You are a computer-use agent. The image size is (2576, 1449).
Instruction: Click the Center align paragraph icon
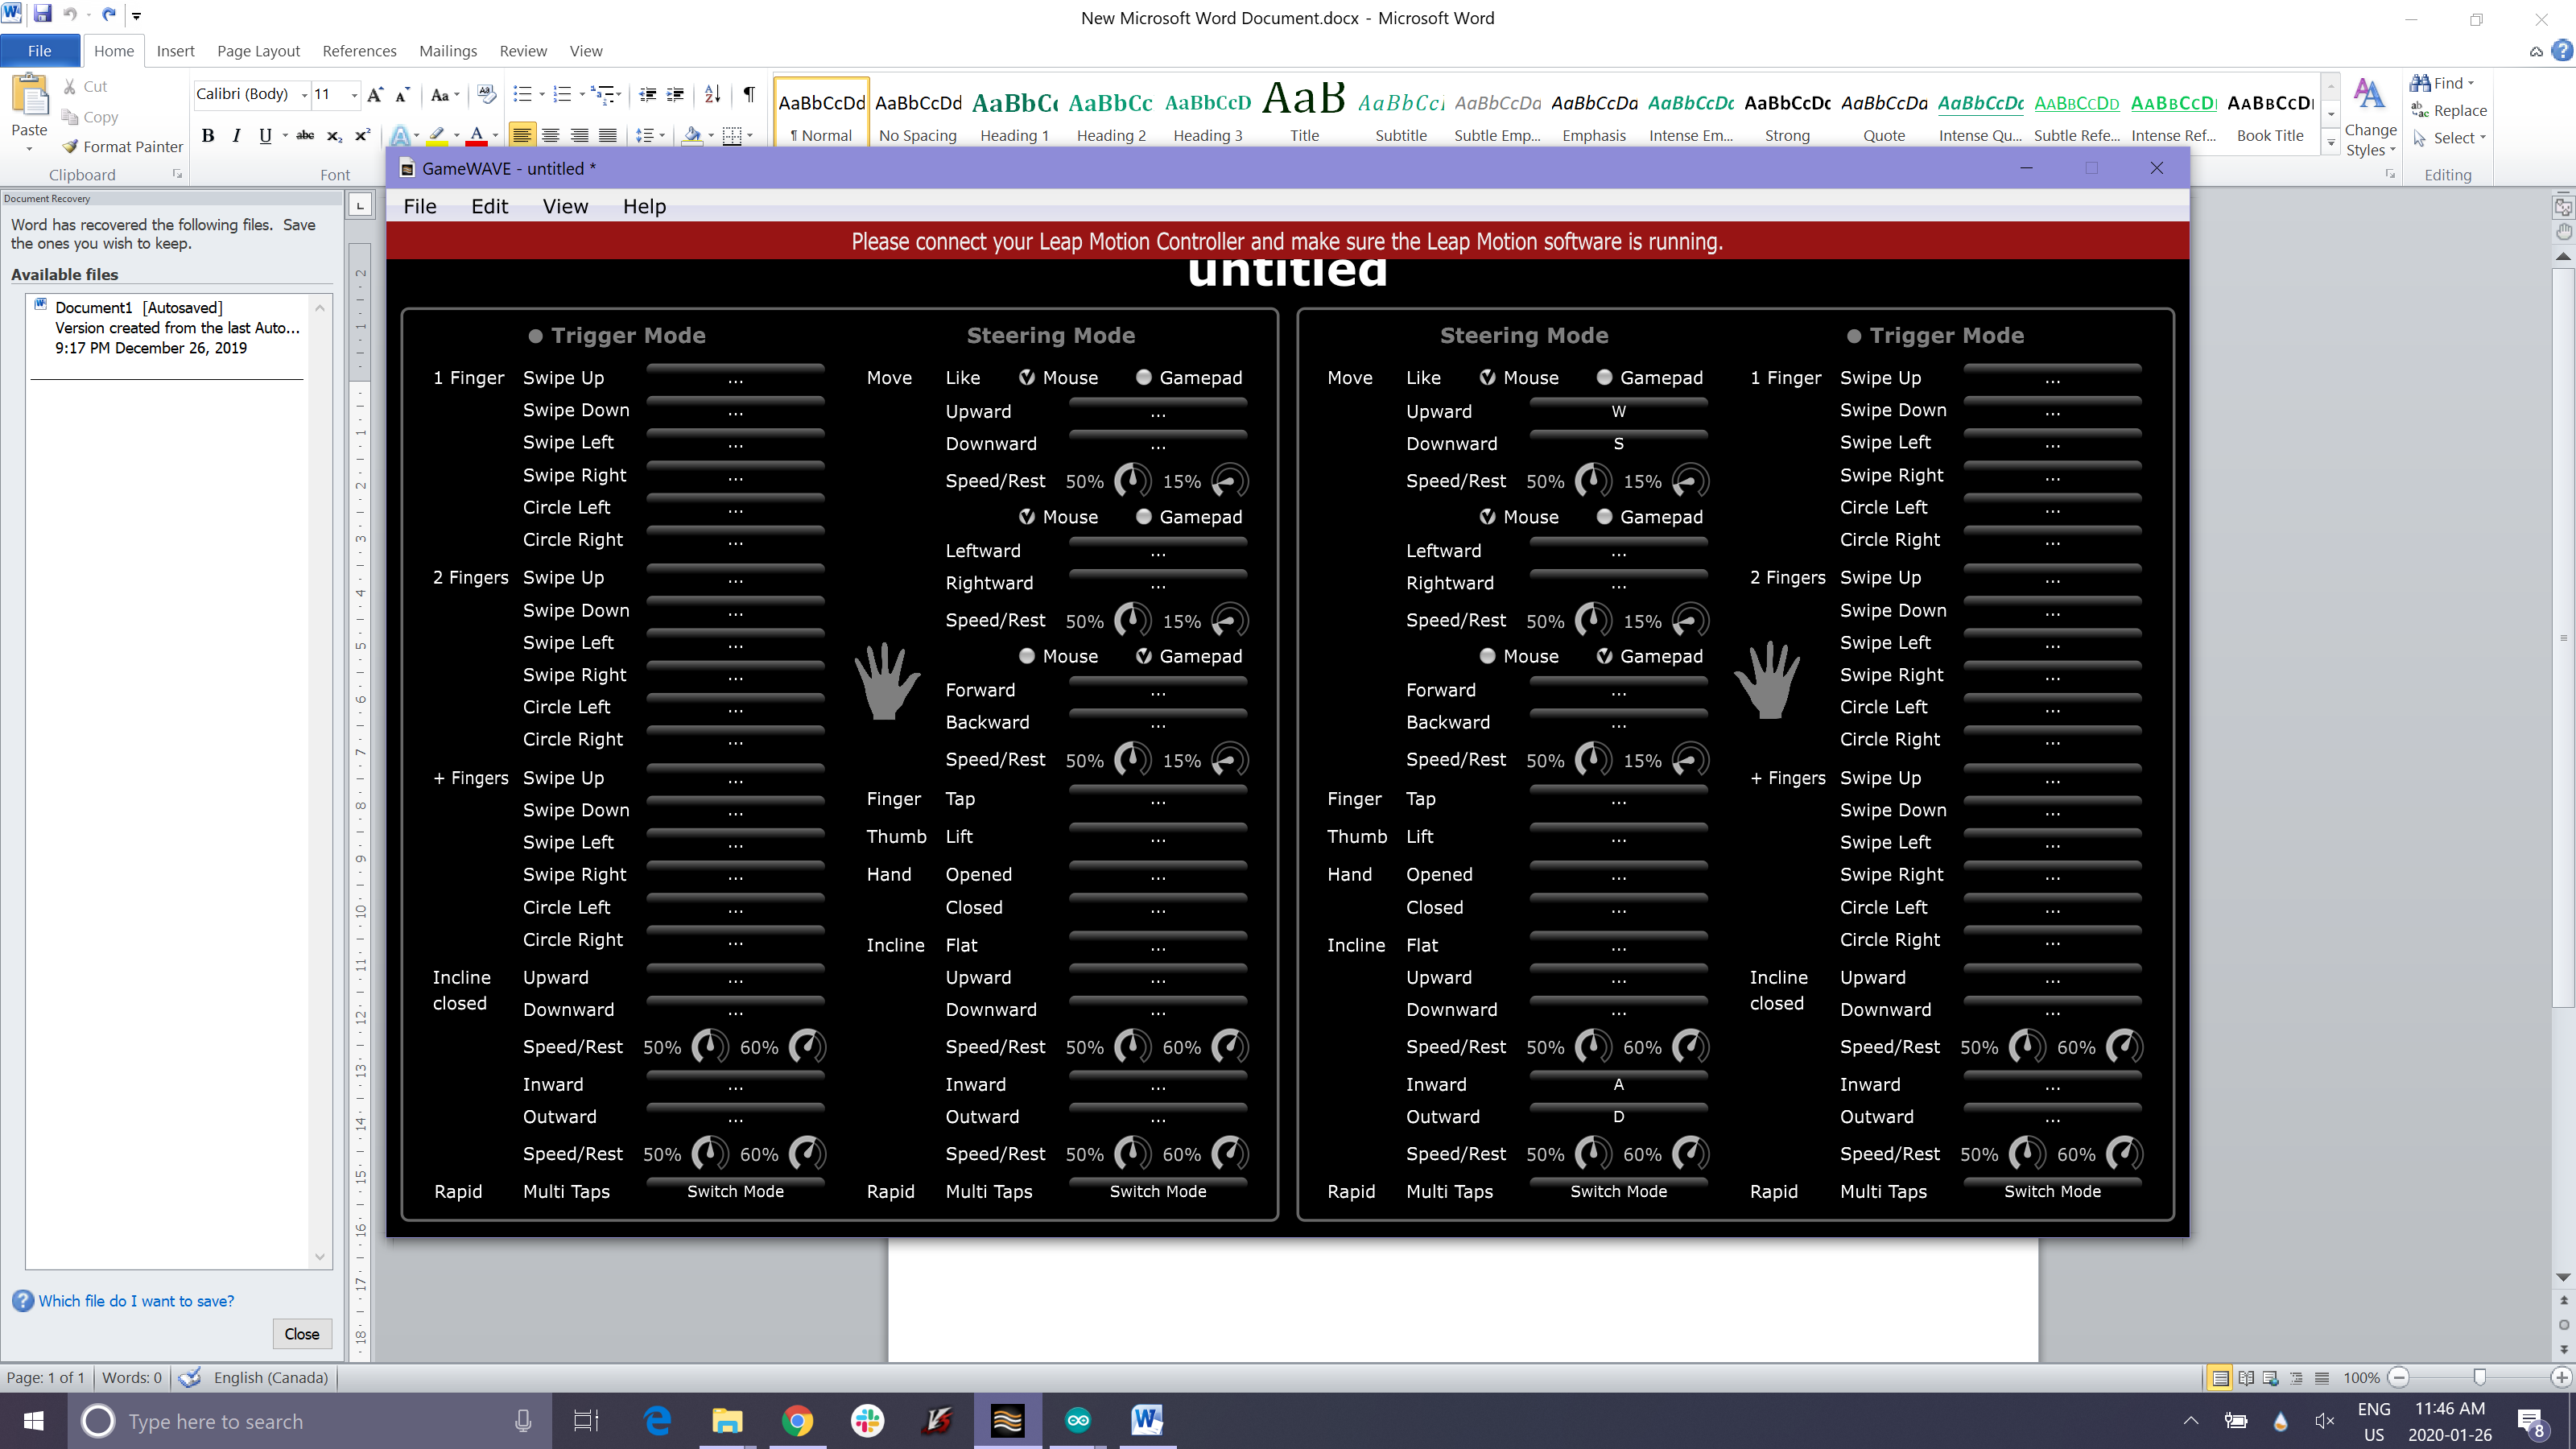click(550, 135)
